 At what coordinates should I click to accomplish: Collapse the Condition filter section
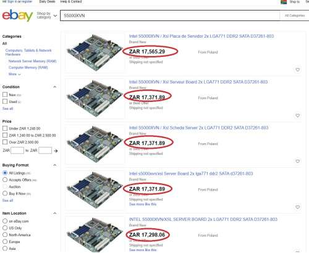pyautogui.click(x=55, y=87)
